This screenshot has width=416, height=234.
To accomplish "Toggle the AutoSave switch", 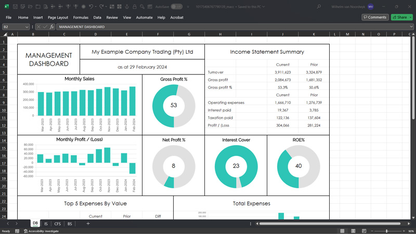I will pos(177,7).
